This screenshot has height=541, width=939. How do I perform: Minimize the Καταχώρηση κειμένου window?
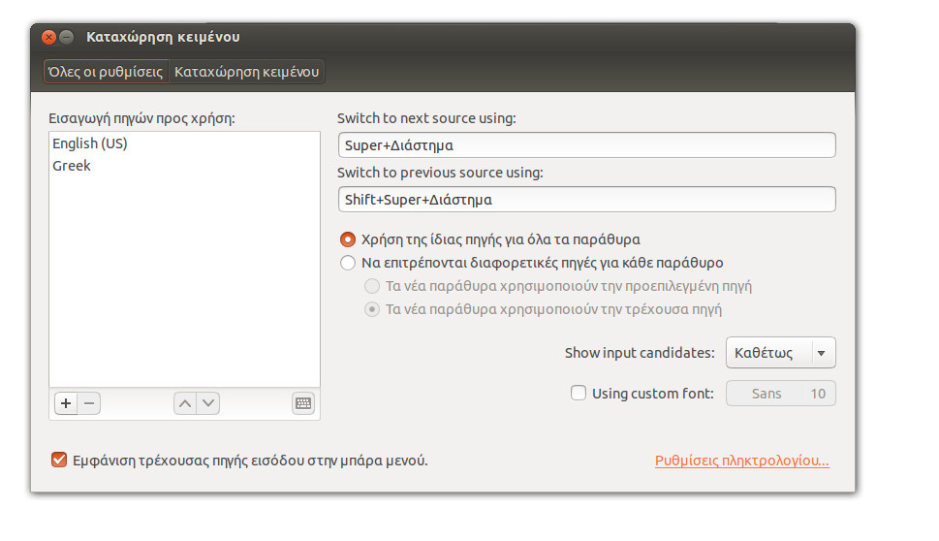click(67, 37)
